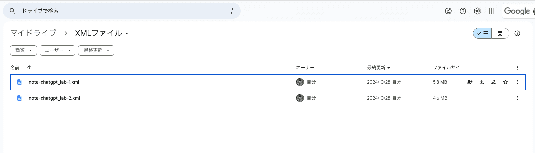This screenshot has width=535, height=153.
Task: Share note-chatgpt_lab-1.xml with the add-person icon
Action: [470, 82]
